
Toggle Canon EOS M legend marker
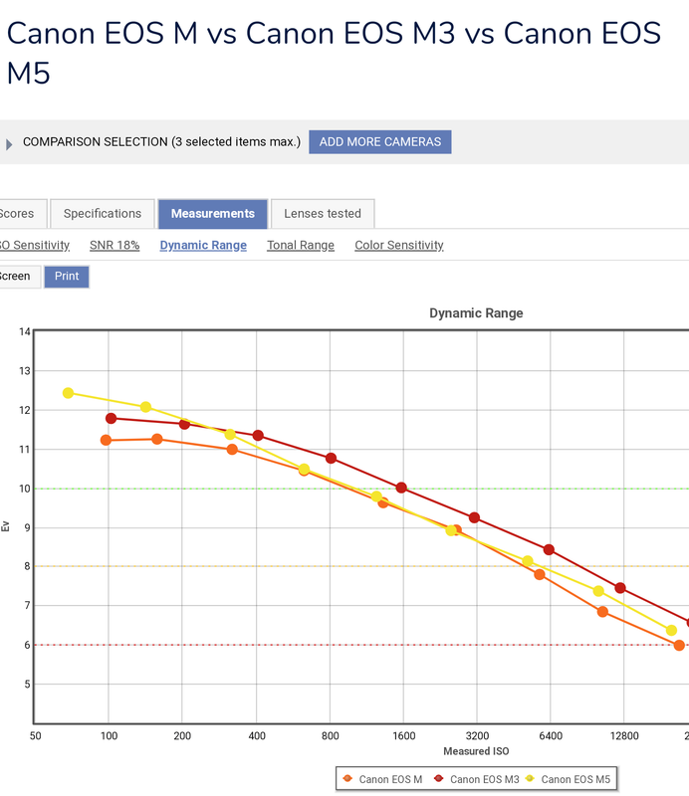coord(347,779)
